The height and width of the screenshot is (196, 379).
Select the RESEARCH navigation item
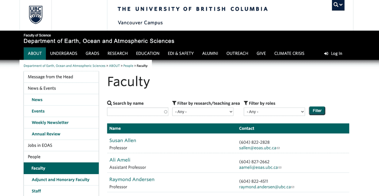117,53
